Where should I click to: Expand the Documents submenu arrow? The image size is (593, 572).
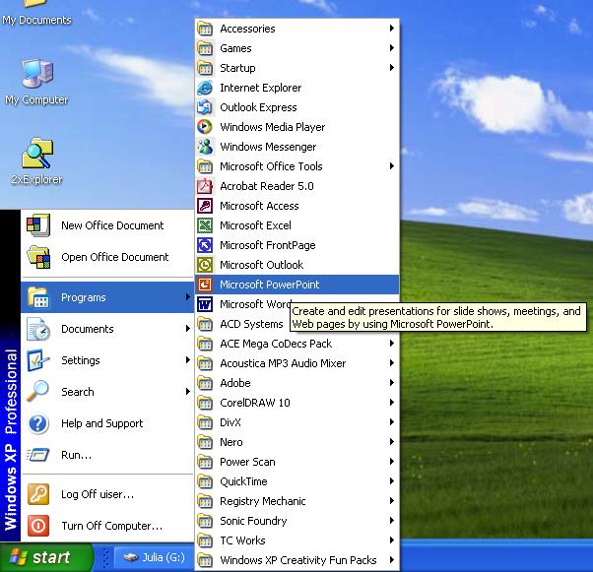pyautogui.click(x=187, y=328)
